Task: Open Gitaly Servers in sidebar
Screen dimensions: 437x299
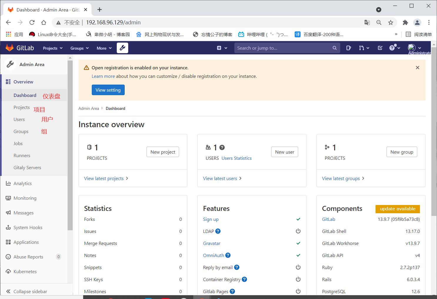Action: 27,167
